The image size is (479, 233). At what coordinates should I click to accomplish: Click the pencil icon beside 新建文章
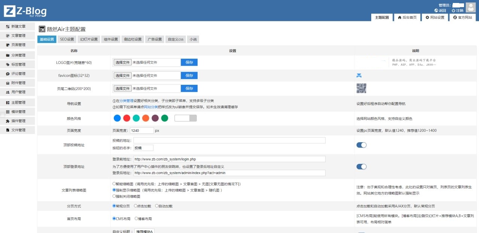pos(8,27)
